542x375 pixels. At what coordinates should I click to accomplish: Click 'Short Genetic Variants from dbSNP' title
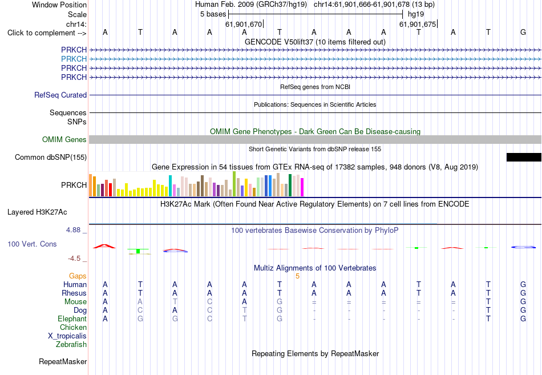[315, 149]
